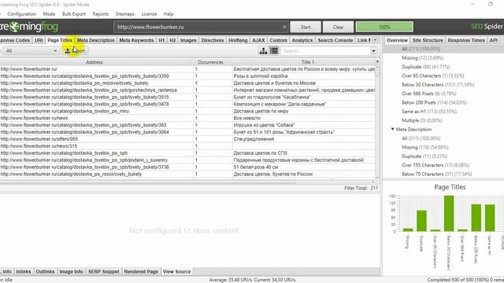
Task: Open the Site Structure panel tab
Action: (x=428, y=40)
